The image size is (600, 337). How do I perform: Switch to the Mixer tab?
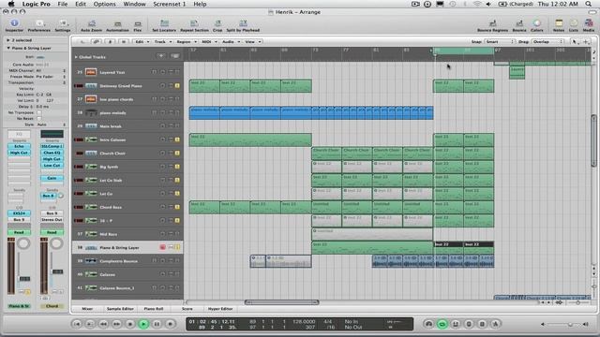pyautogui.click(x=87, y=308)
